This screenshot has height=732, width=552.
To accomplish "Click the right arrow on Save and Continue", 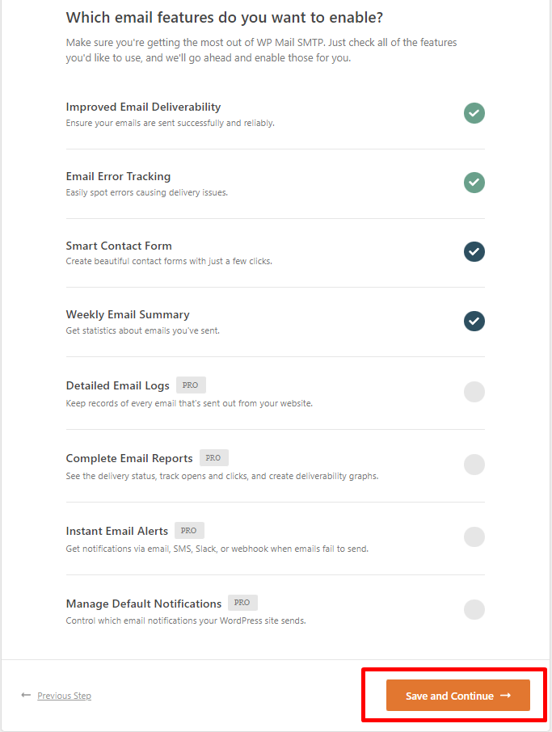I will coord(506,695).
